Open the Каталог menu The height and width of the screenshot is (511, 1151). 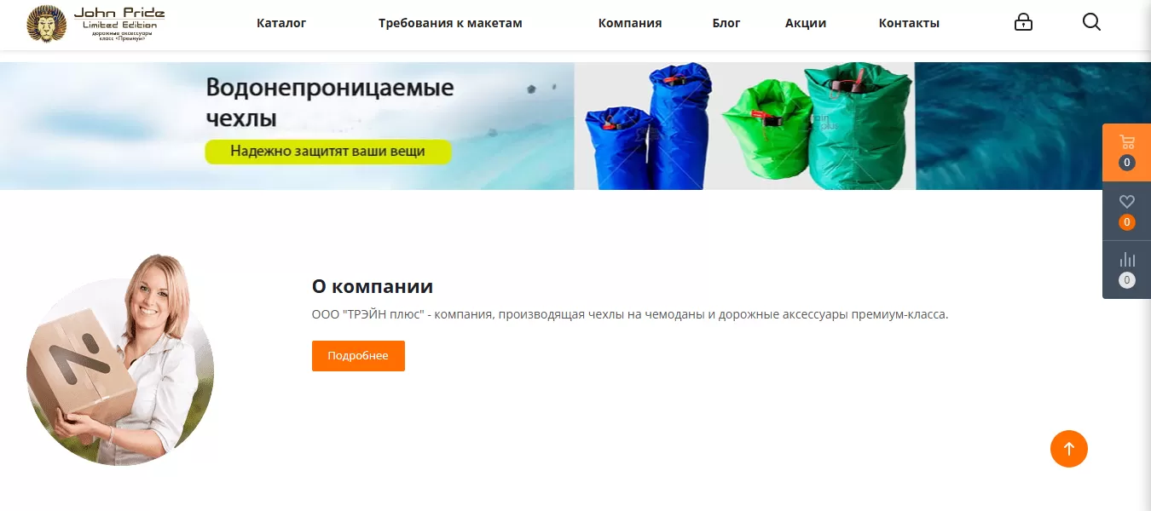pyautogui.click(x=281, y=23)
